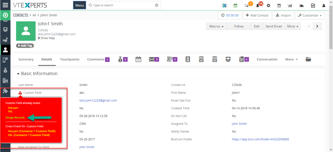Image resolution: width=333 pixels, height=152 pixels.
Task: Click the Add Tag button
Action: tap(25, 46)
